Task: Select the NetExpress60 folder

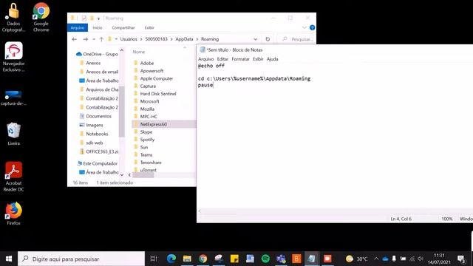Action: click(164, 124)
